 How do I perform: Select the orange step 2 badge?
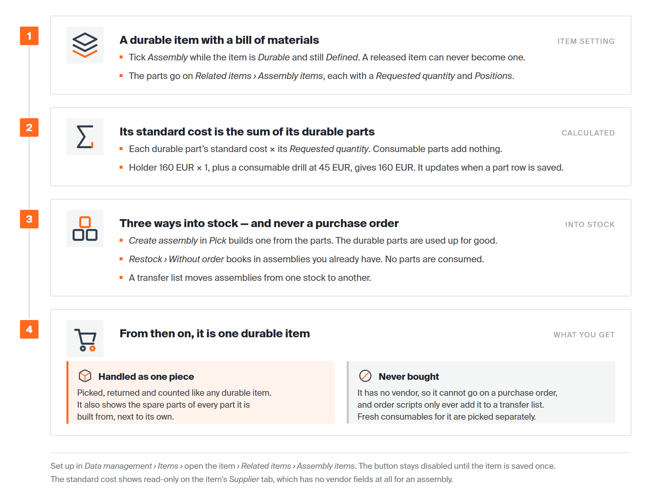point(29,127)
